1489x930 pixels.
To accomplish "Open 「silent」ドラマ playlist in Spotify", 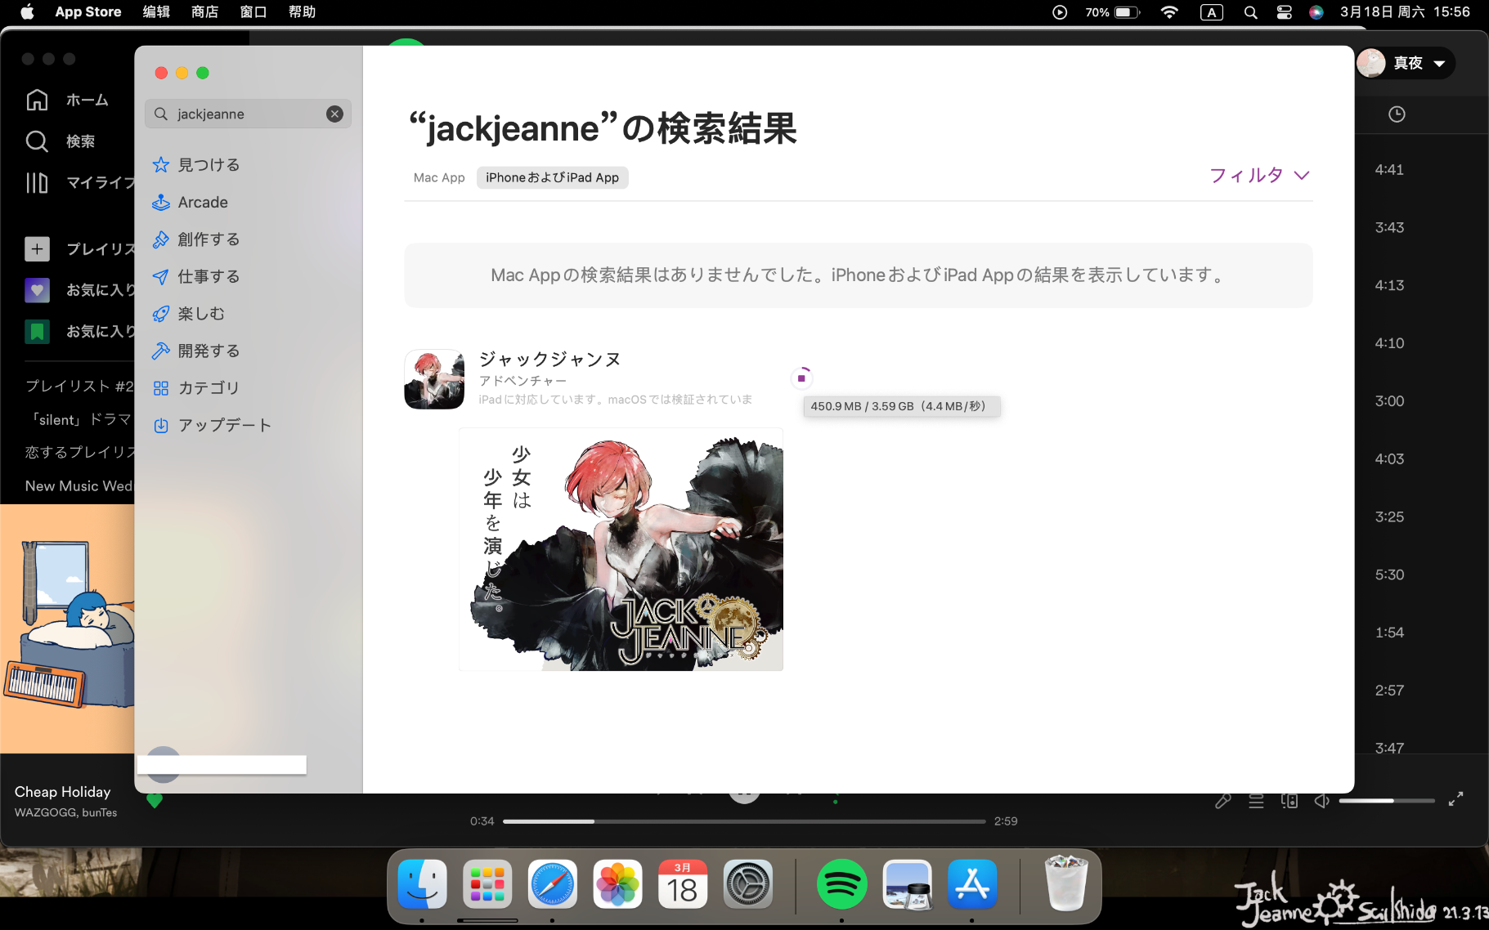I will (79, 419).
